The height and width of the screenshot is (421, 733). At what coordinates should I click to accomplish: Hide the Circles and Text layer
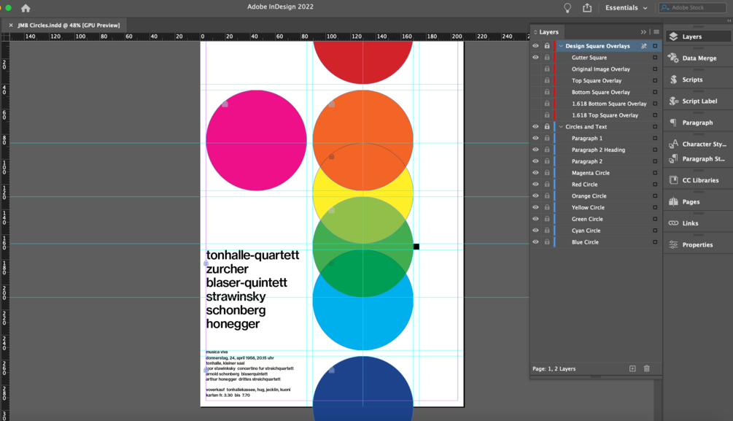coord(536,127)
